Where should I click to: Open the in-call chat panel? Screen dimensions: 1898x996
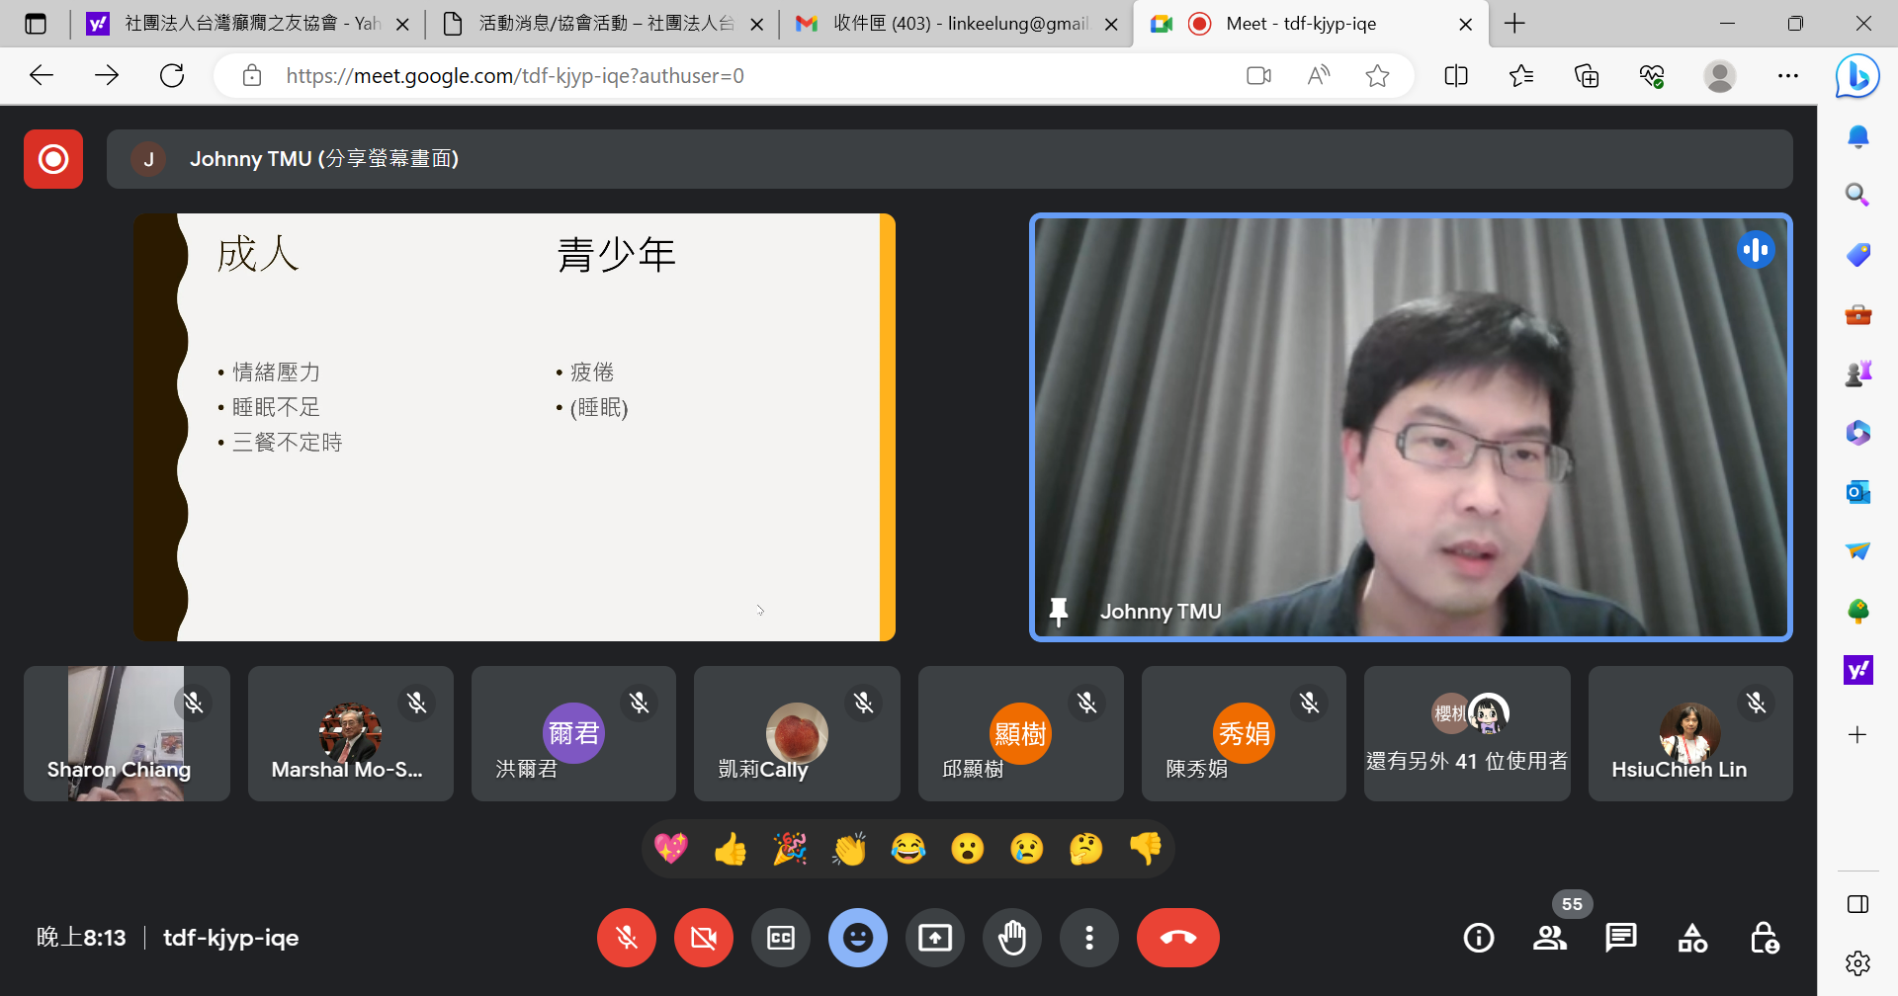1621,938
